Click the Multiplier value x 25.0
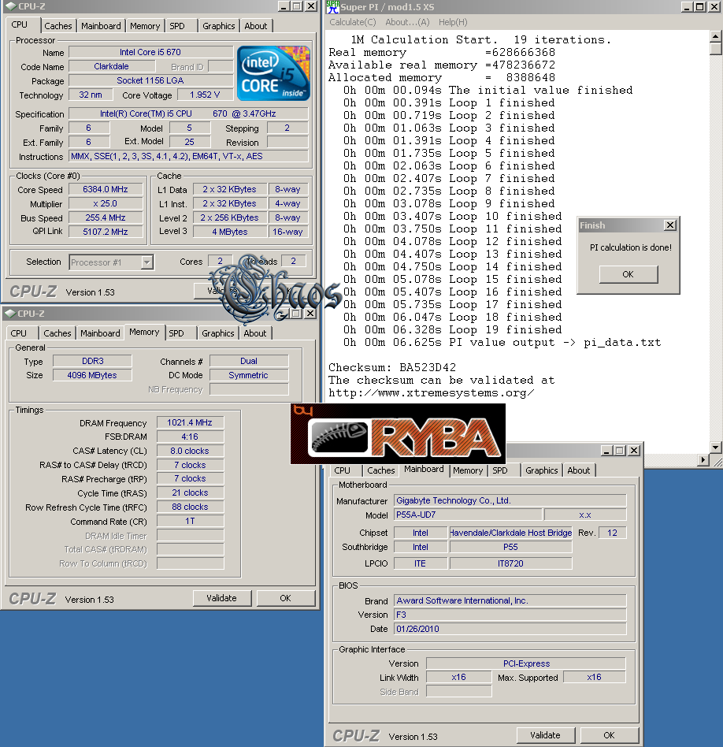Screen dimensions: 723x747 (106, 203)
